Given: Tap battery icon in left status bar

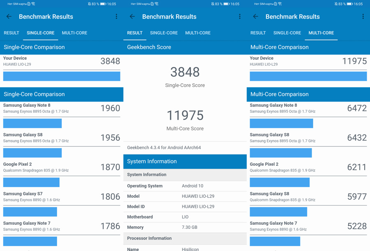Looking at the screenshot, I should 103,4.
